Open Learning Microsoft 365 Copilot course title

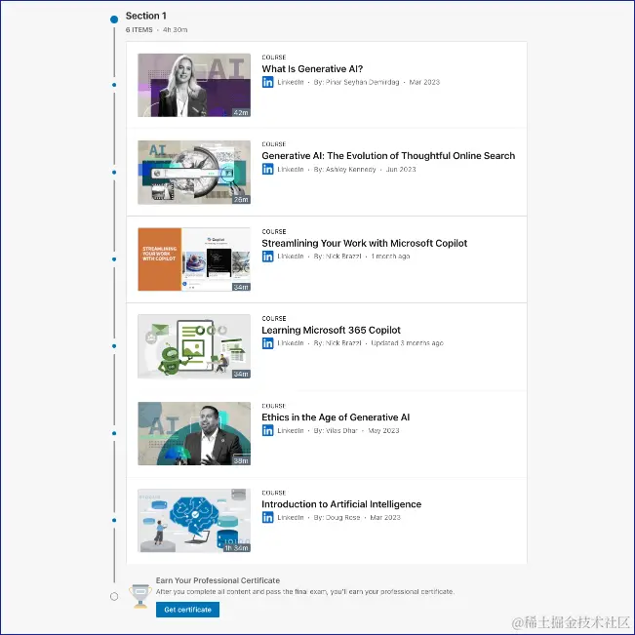(331, 330)
